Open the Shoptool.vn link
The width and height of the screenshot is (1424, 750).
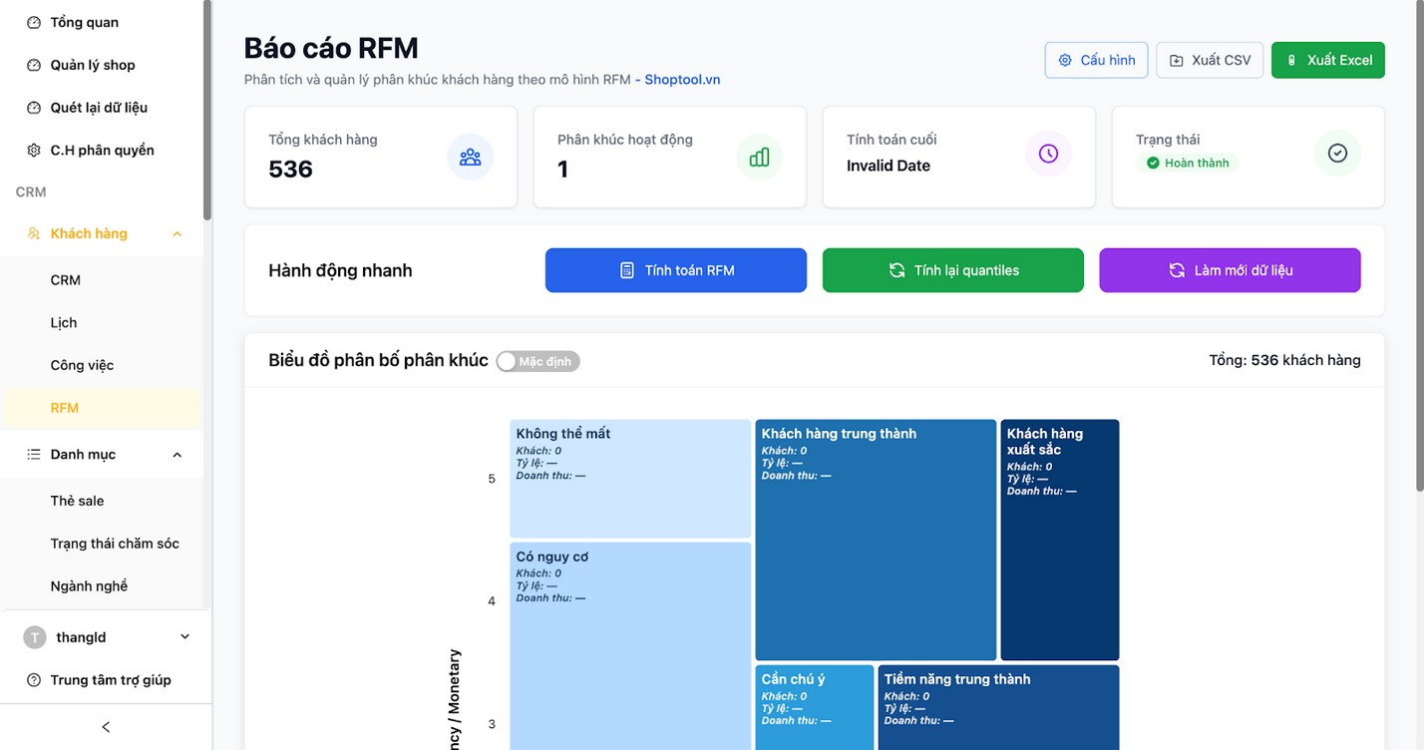(682, 79)
